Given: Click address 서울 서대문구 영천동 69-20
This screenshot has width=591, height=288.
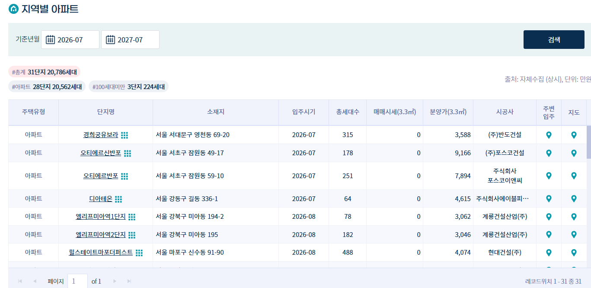Looking at the screenshot, I should point(193,135).
